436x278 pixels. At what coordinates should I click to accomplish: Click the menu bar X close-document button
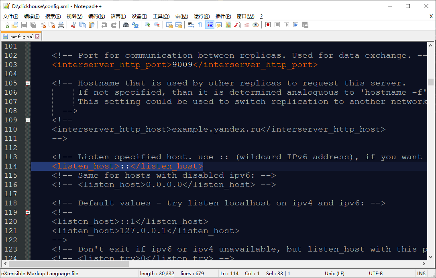(x=431, y=16)
